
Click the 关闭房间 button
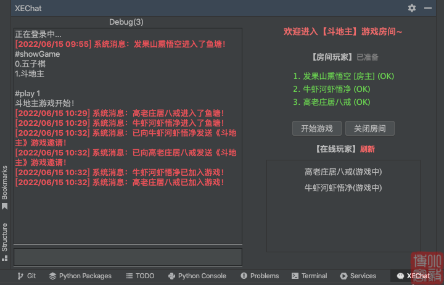click(x=370, y=128)
